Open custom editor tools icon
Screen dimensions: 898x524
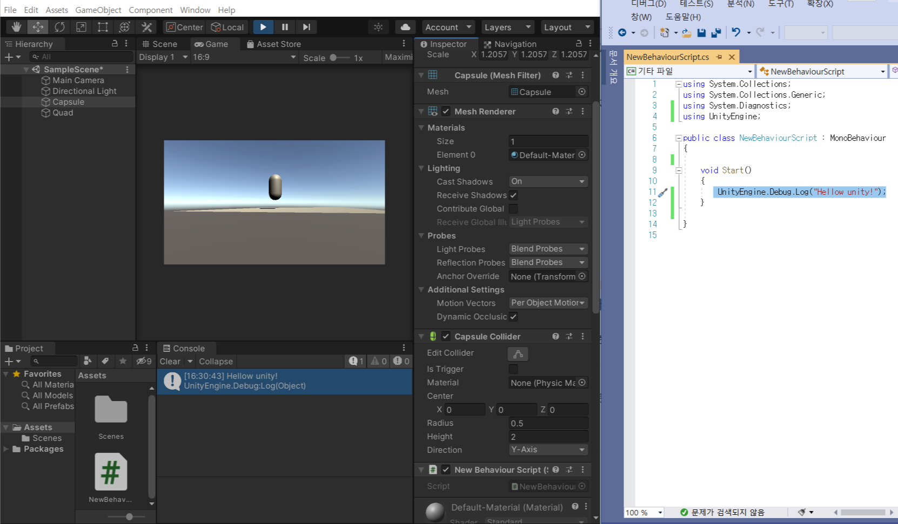coord(146,27)
